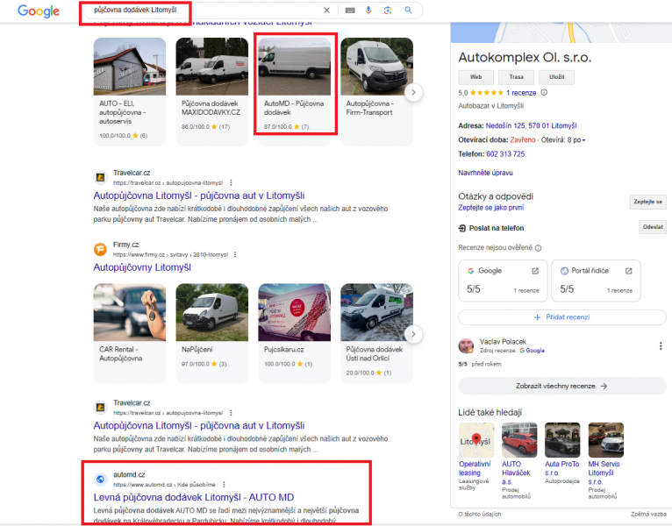Open the 1 recenze link
672x526 pixels.
521,93
